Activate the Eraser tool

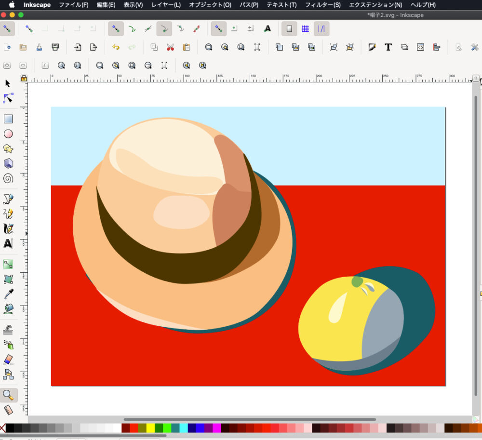point(8,360)
